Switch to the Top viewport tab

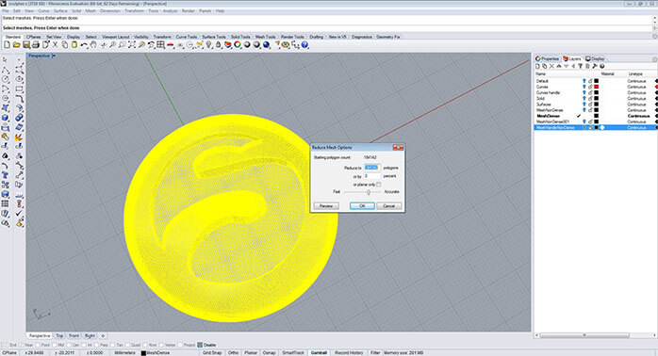click(59, 336)
